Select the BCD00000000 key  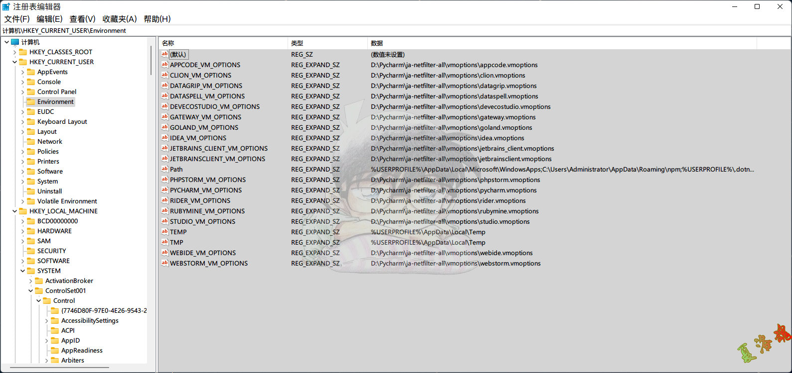(57, 221)
